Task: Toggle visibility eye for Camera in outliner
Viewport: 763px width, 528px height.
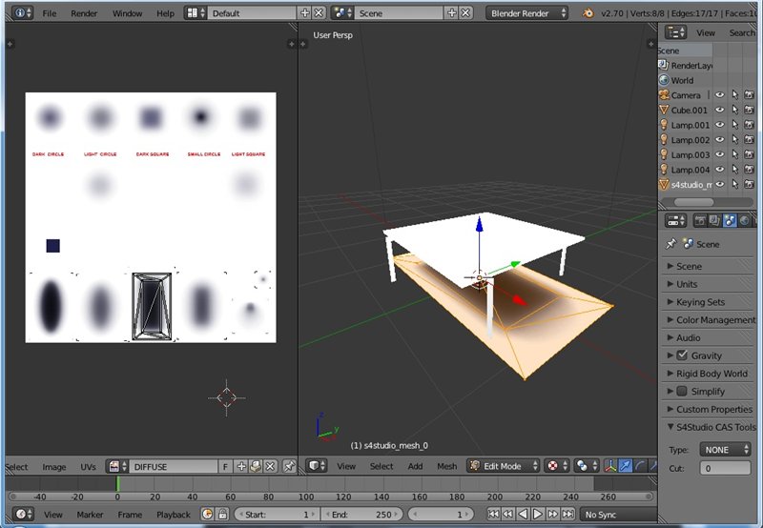Action: [x=720, y=95]
